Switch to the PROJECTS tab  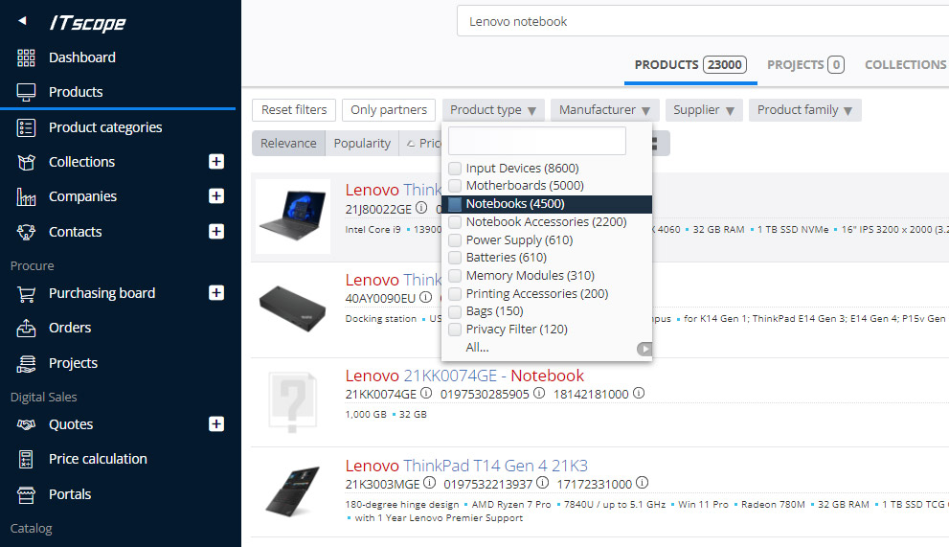pos(805,65)
